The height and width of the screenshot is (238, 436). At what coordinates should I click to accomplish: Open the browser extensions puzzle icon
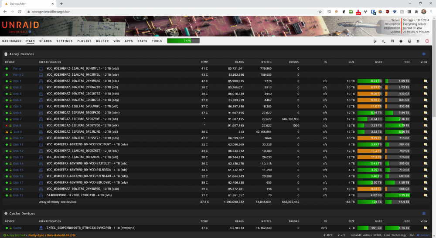pyautogui.click(x=416, y=12)
